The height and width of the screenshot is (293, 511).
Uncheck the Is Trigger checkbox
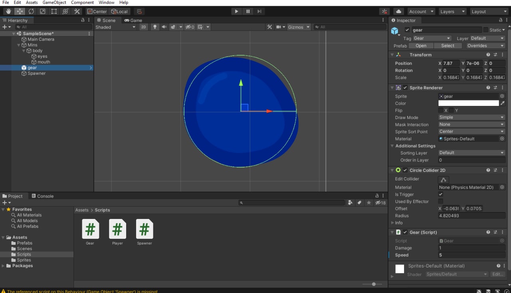pos(441,194)
